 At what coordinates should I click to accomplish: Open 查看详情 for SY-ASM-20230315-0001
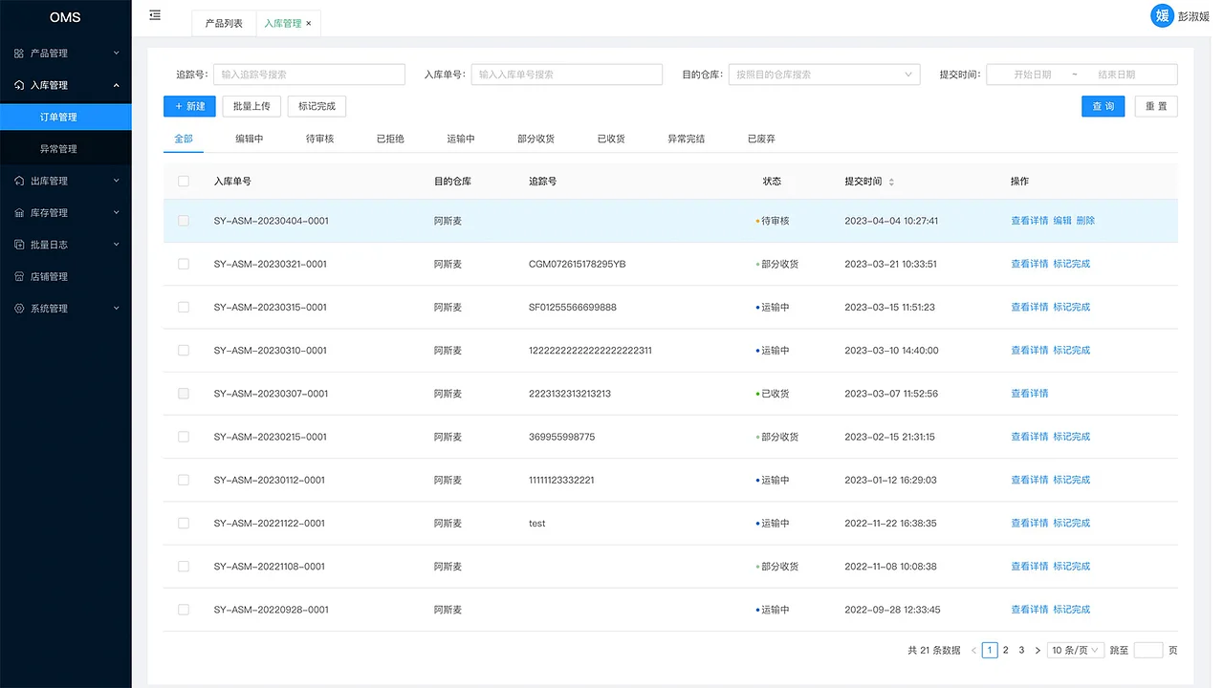tap(1028, 307)
